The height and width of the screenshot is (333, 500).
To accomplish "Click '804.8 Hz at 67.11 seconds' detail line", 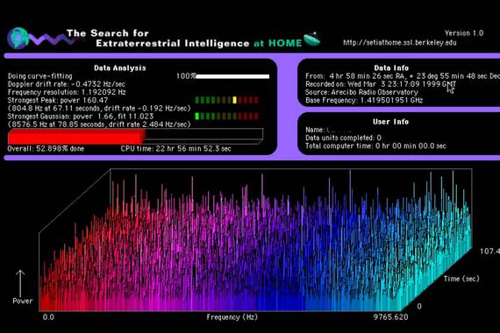I will click(x=99, y=109).
